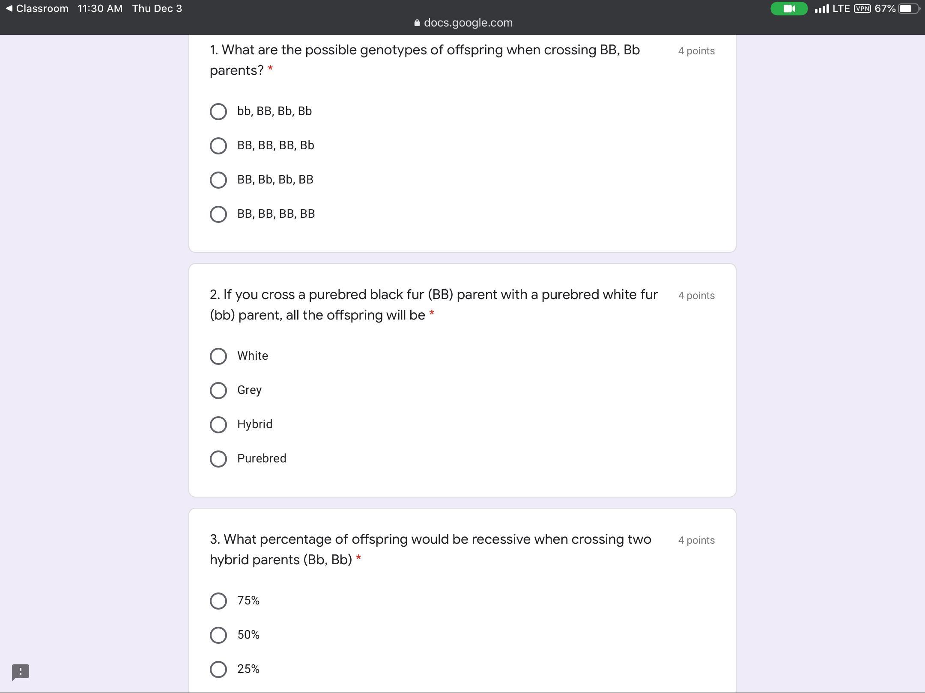Mark Hybrid as the answer

[218, 425]
